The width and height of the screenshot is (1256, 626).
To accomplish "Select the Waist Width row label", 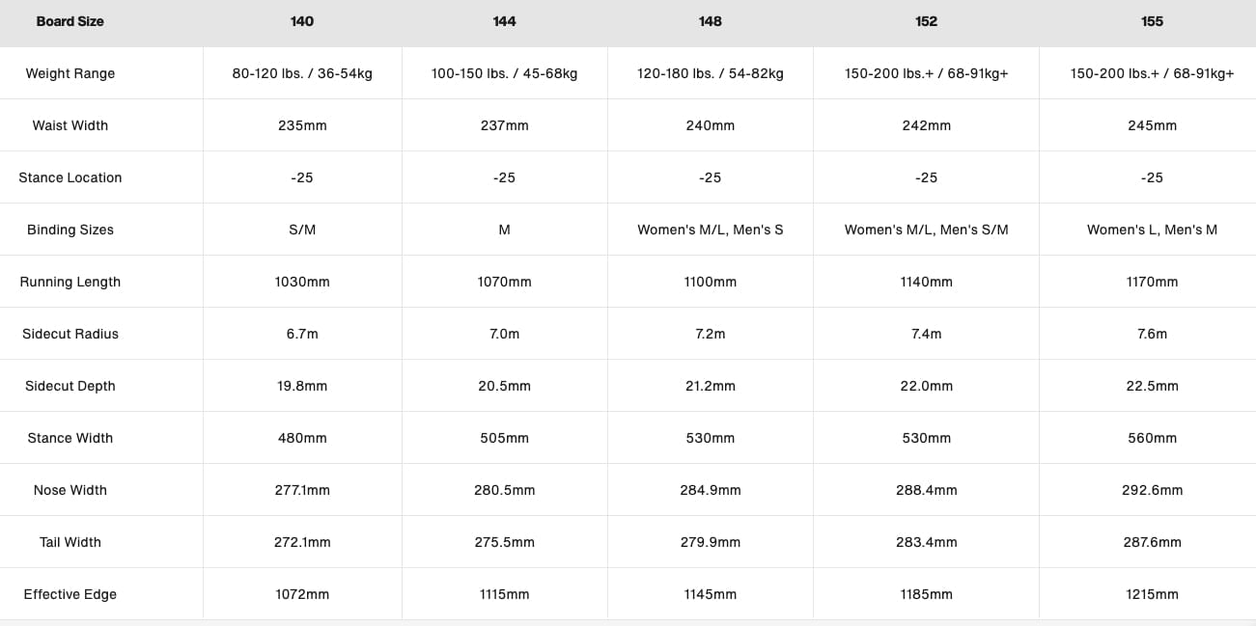I will pyautogui.click(x=70, y=125).
